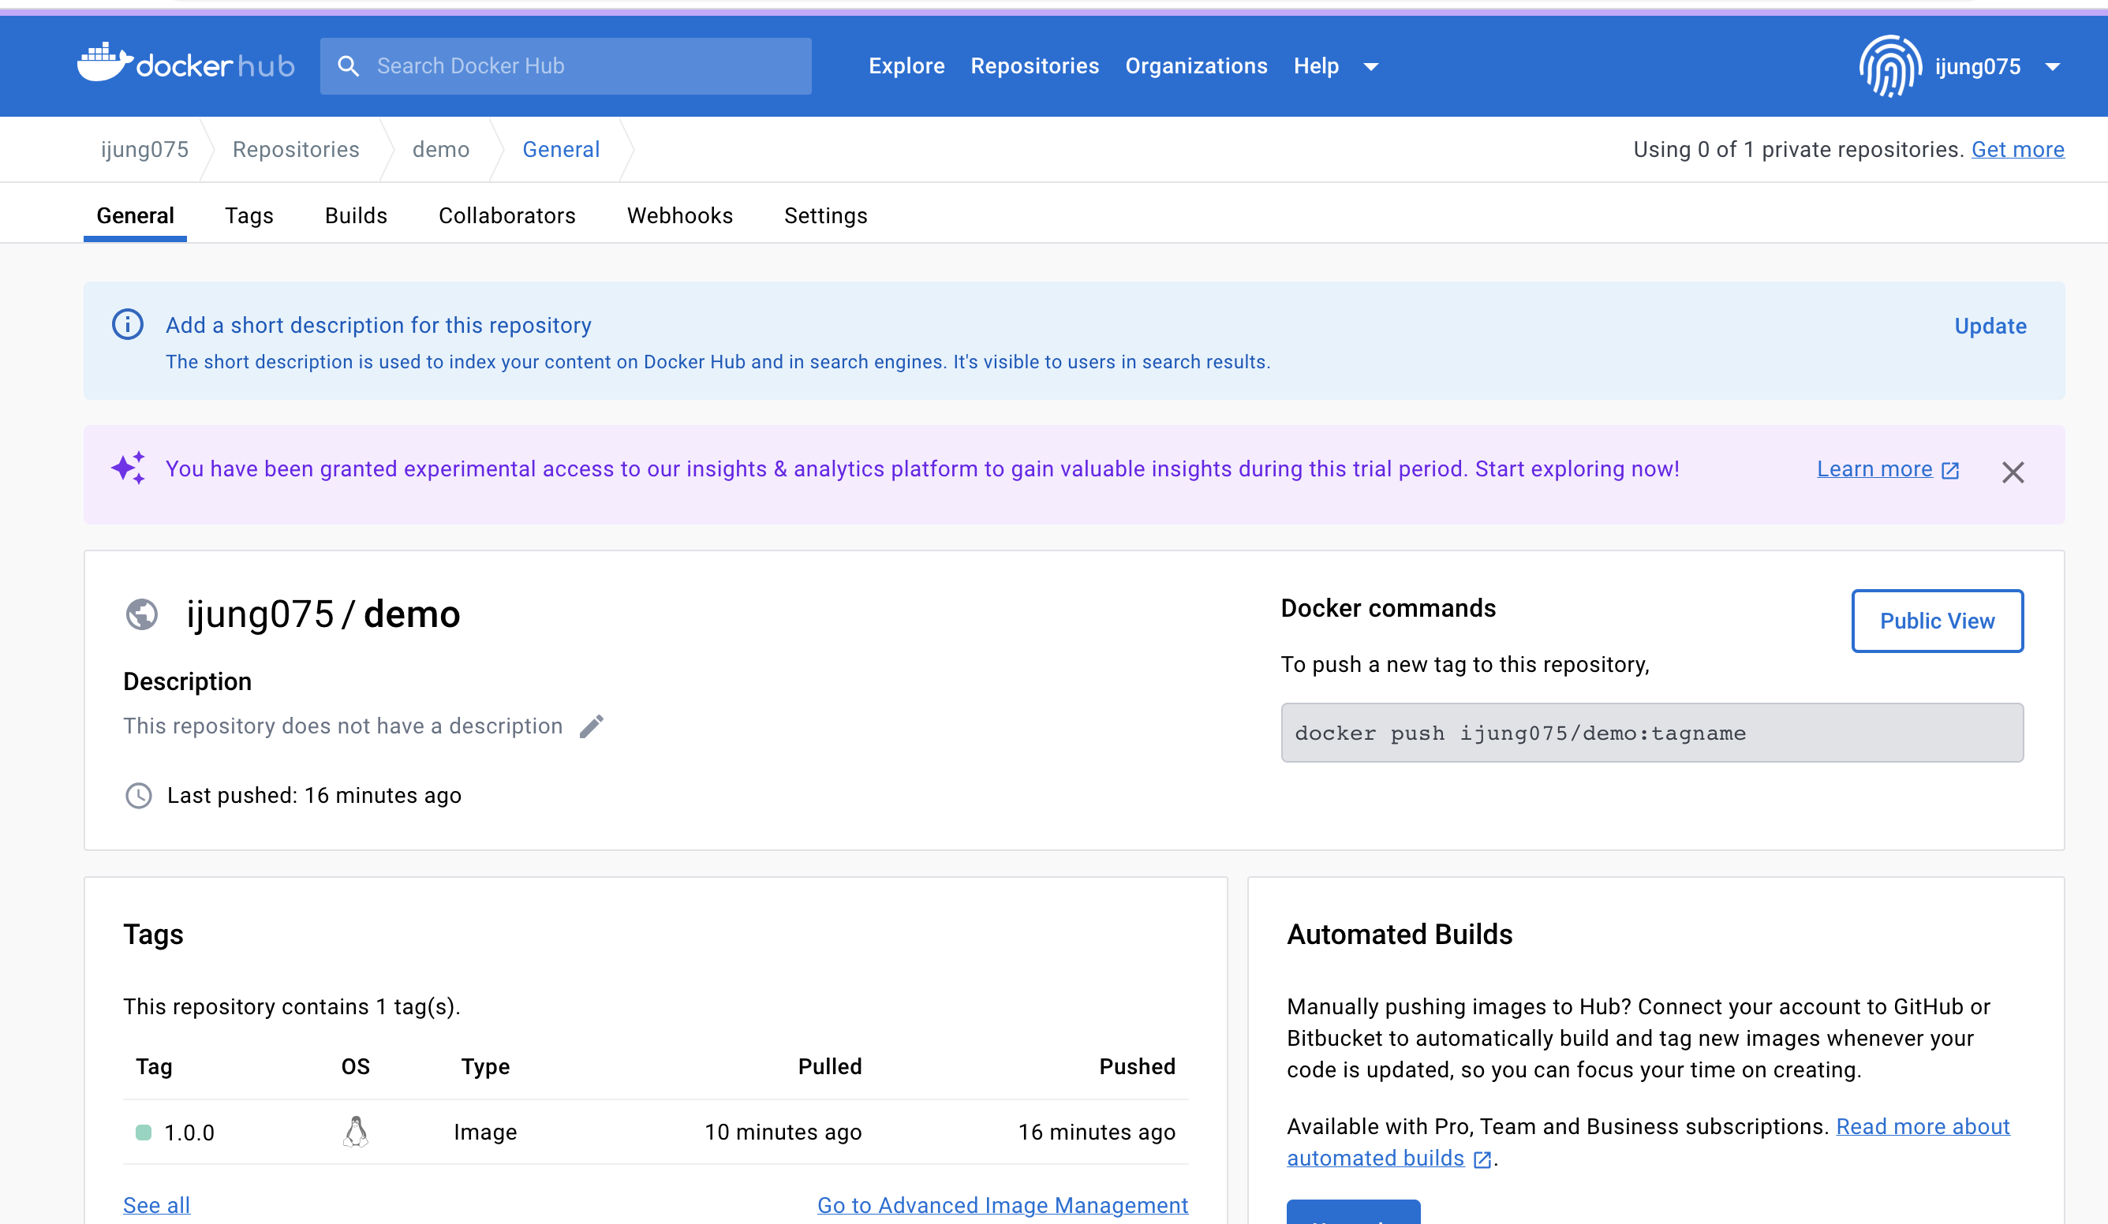
Task: Click the info circle icon in banner
Action: tap(128, 324)
